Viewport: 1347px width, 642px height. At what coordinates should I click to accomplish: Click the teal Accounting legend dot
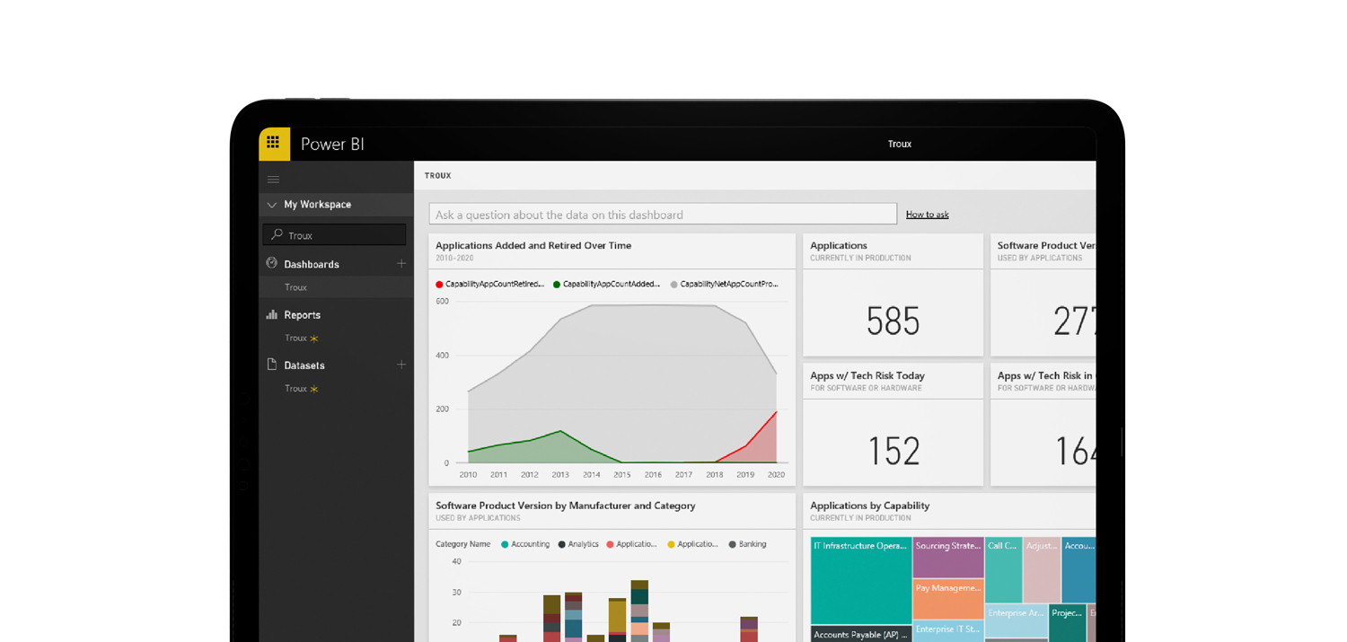click(x=505, y=544)
